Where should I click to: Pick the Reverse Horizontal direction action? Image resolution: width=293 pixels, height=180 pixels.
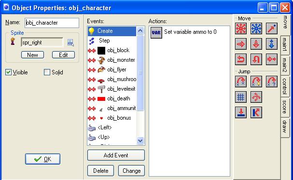pyautogui.click(x=241, y=59)
